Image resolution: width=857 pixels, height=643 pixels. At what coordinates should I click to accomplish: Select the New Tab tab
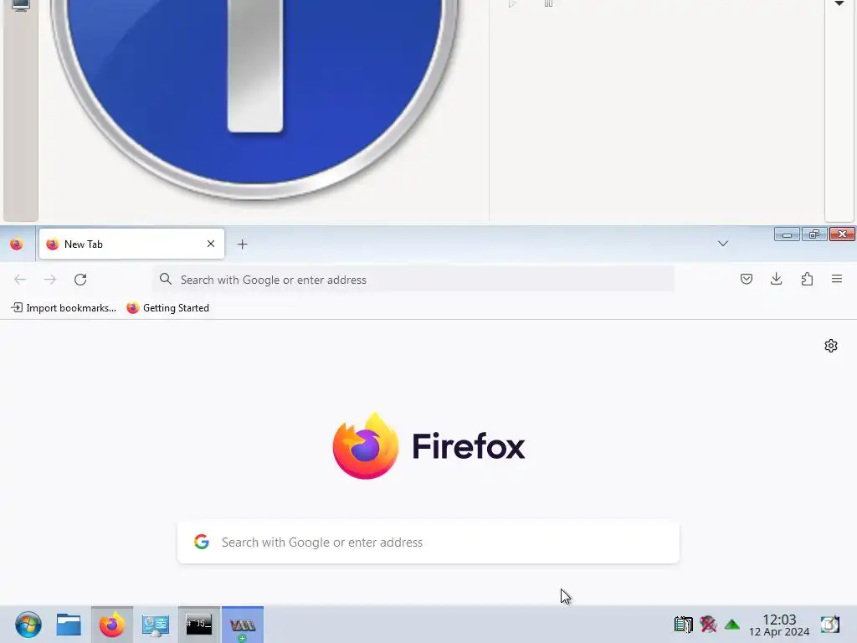click(x=131, y=244)
